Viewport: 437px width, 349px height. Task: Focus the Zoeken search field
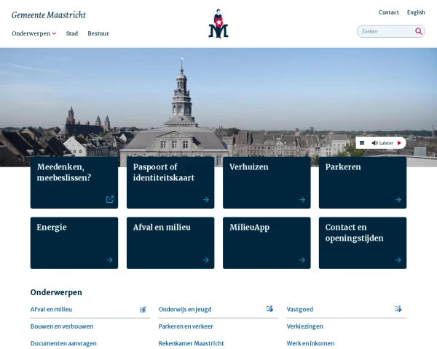click(386, 31)
